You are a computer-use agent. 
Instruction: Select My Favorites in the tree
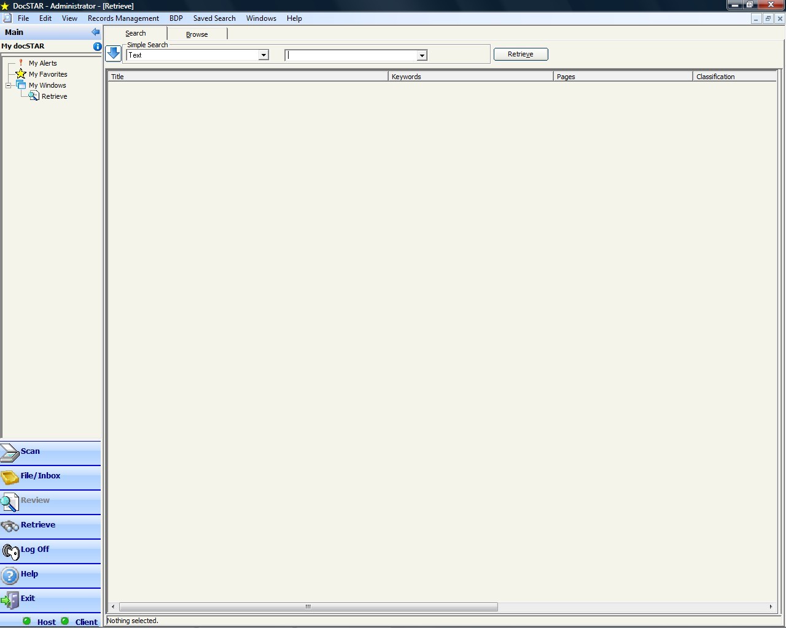tap(48, 74)
